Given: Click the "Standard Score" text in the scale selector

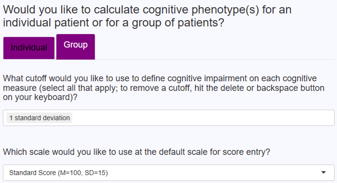Looking at the screenshot, I should coord(32,173).
